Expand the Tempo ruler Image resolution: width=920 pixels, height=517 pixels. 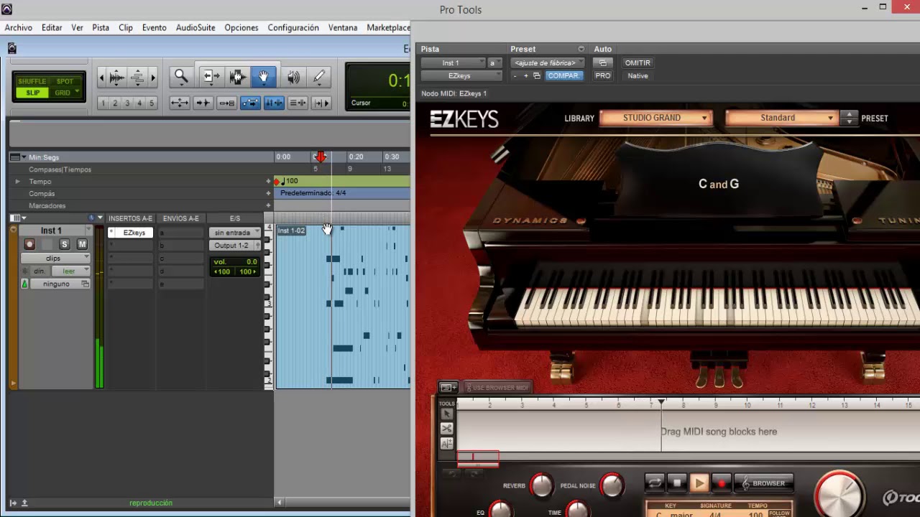tap(17, 182)
